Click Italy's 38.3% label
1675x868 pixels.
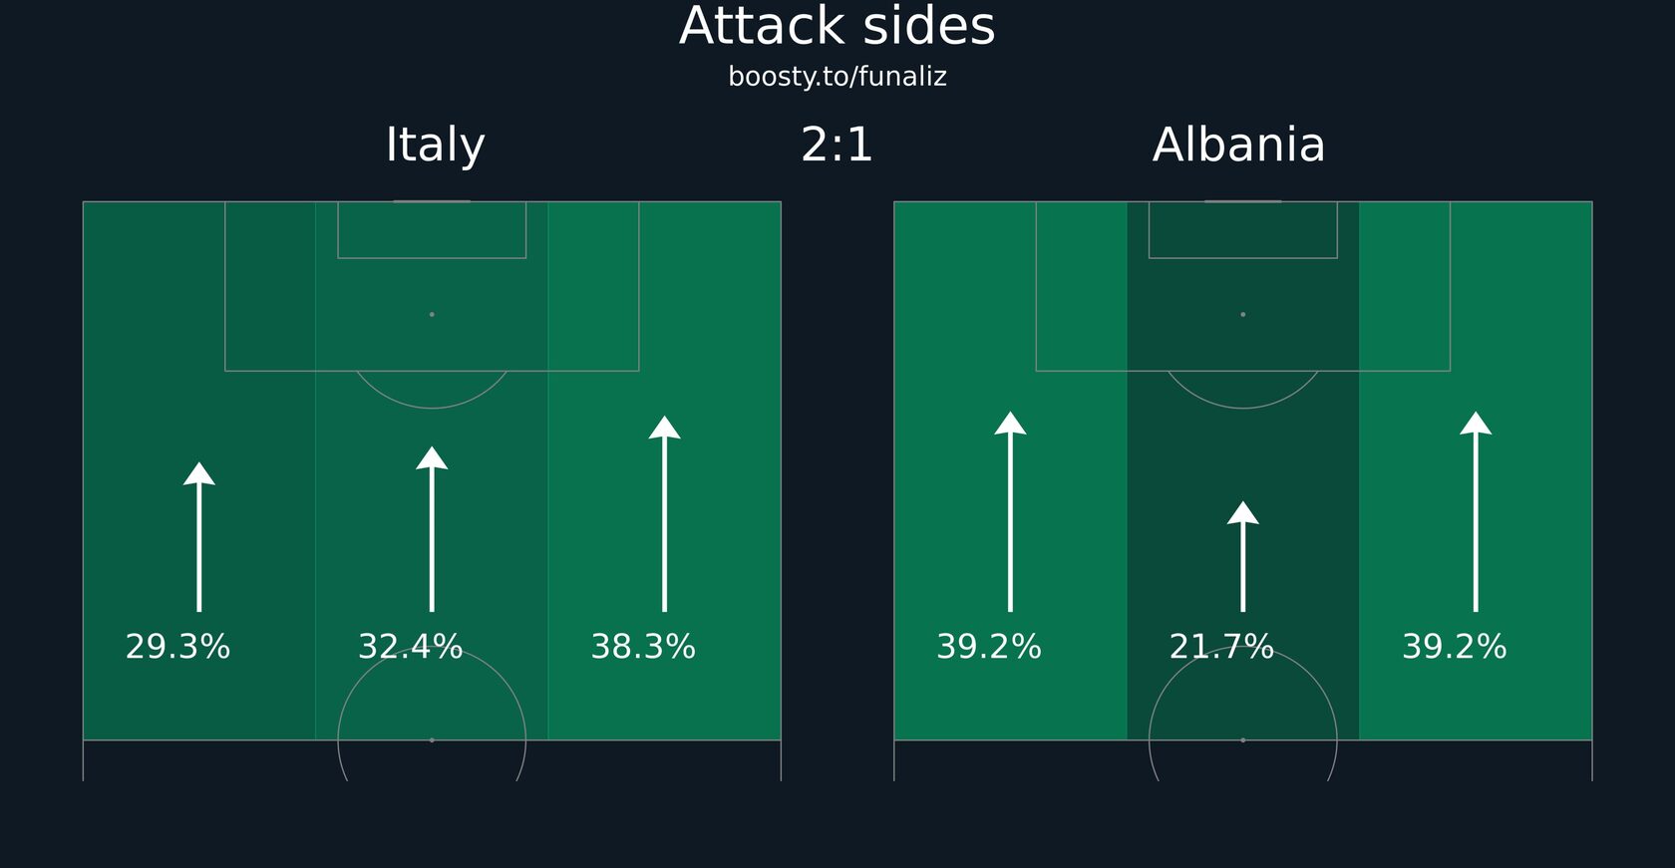643,647
